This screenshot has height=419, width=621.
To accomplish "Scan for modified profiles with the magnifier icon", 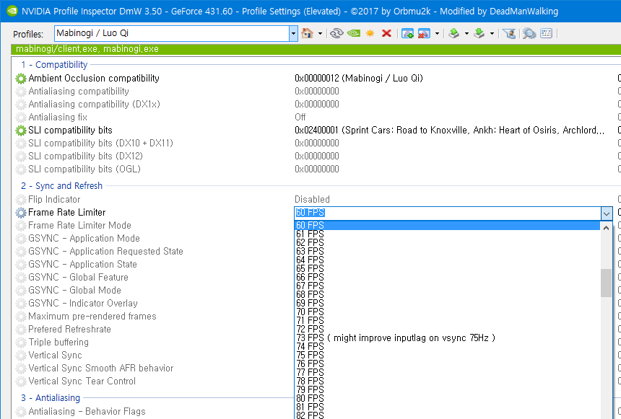I will tap(529, 33).
